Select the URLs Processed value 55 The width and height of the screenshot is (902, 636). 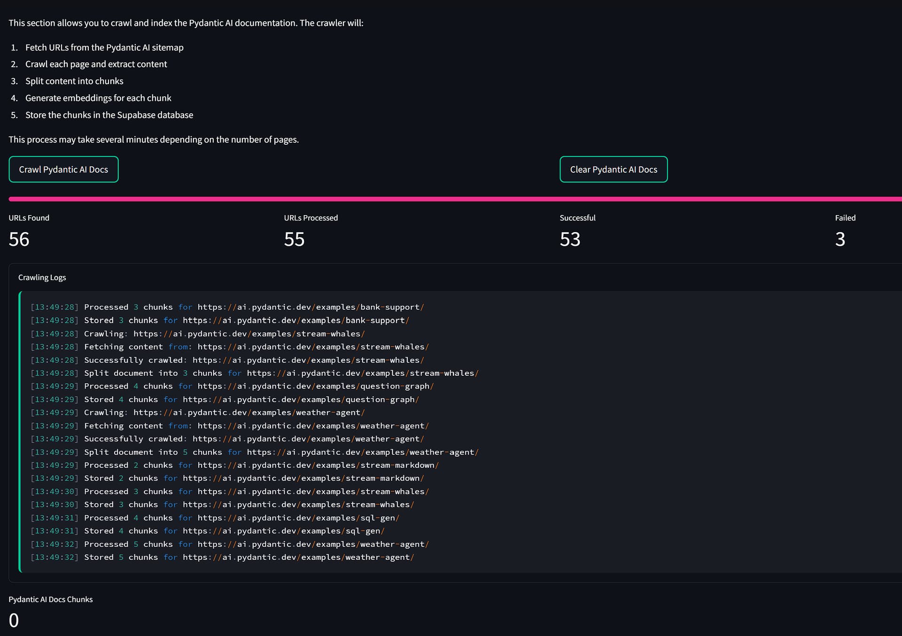(295, 239)
